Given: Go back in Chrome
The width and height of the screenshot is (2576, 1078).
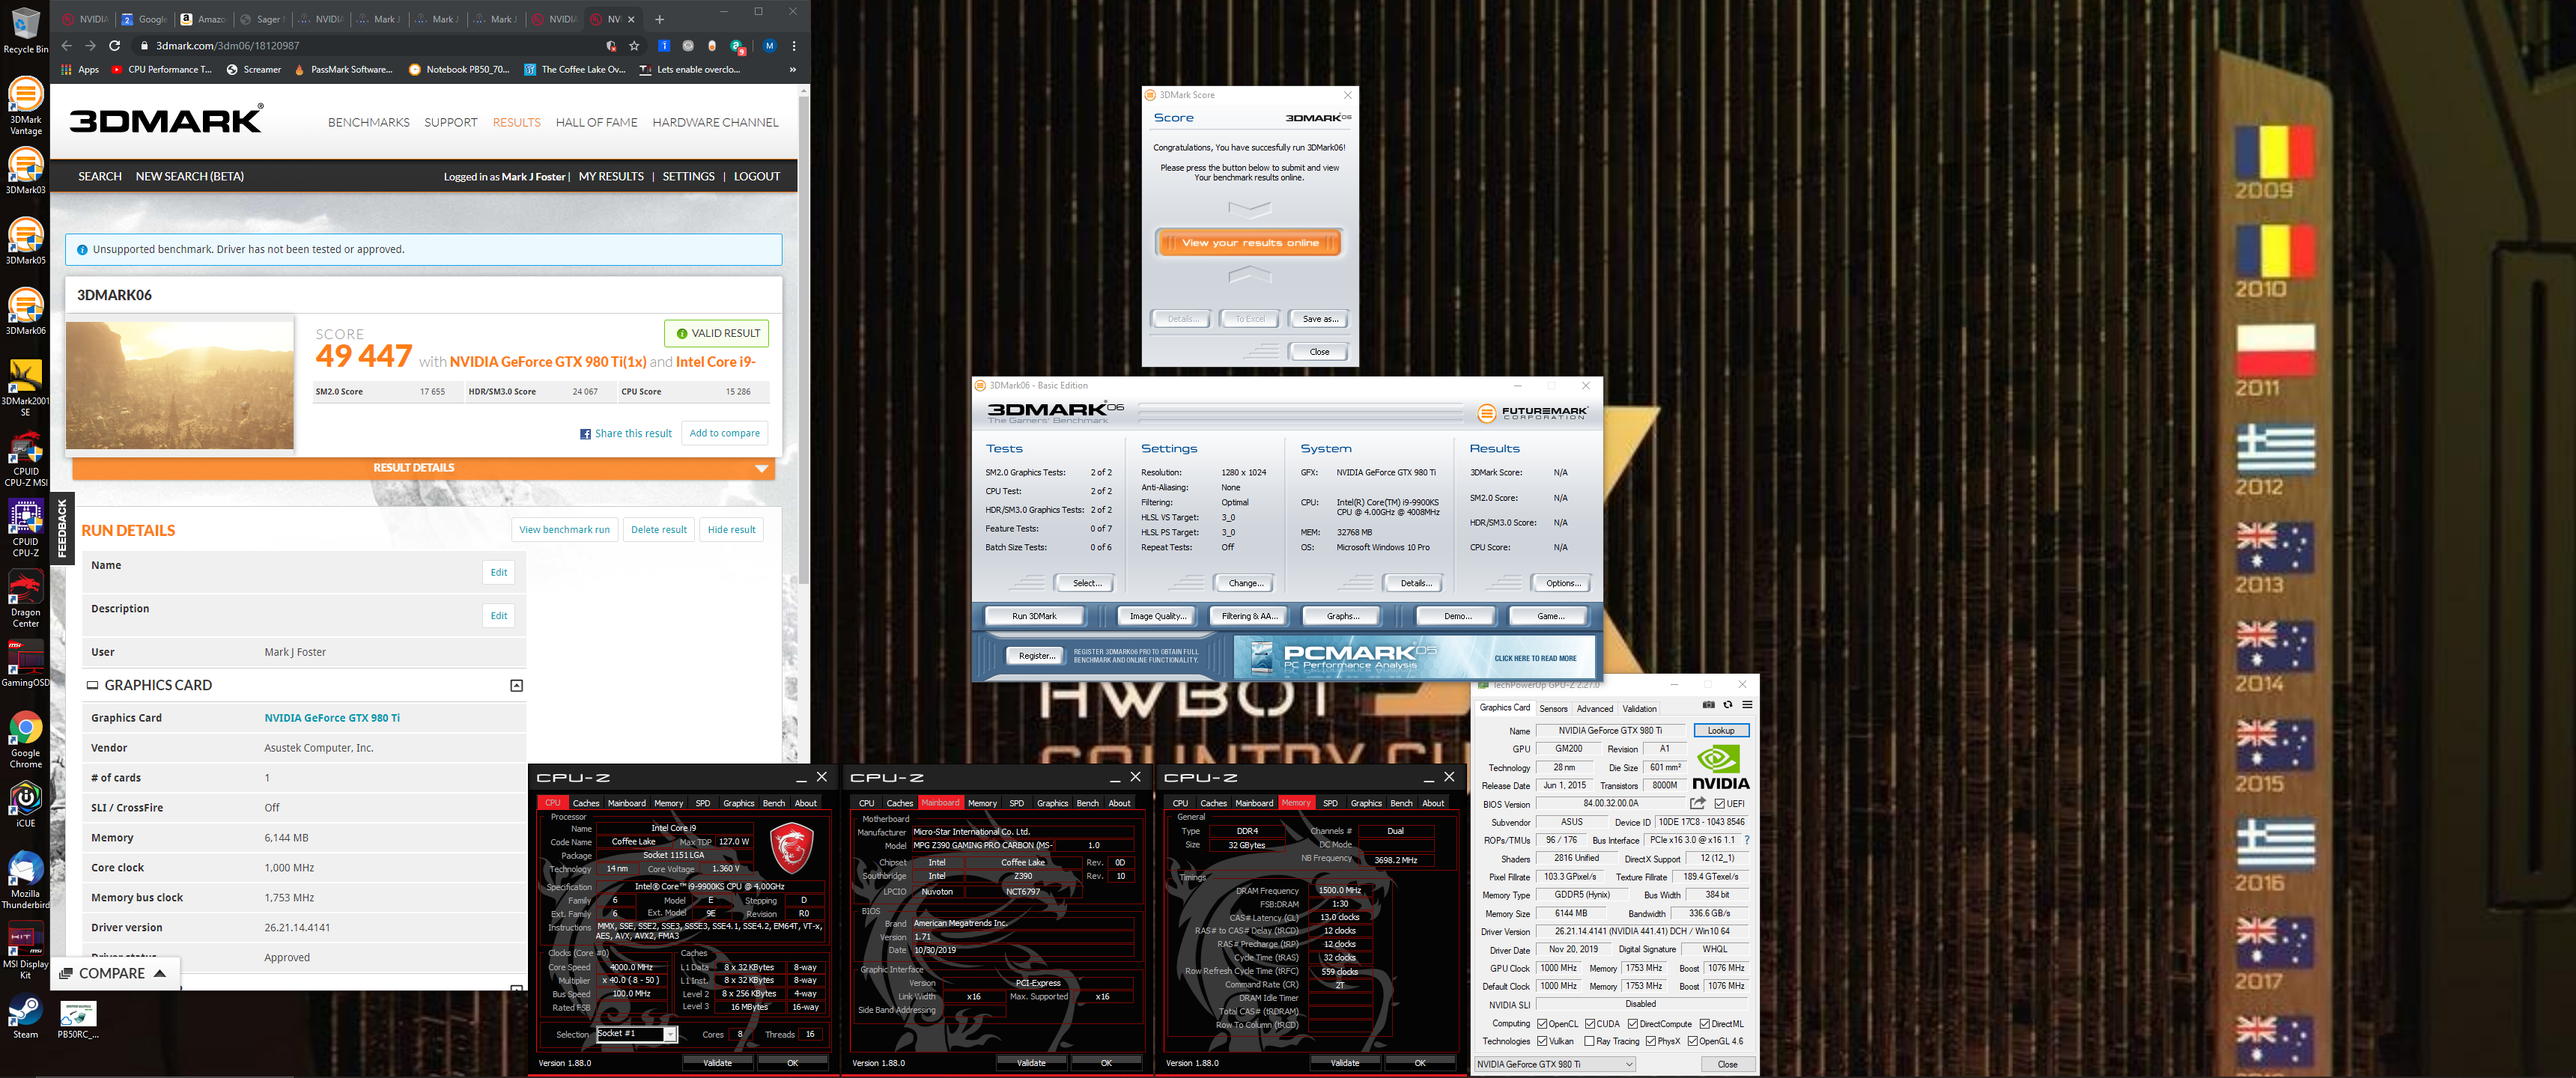Looking at the screenshot, I should pos(67,45).
